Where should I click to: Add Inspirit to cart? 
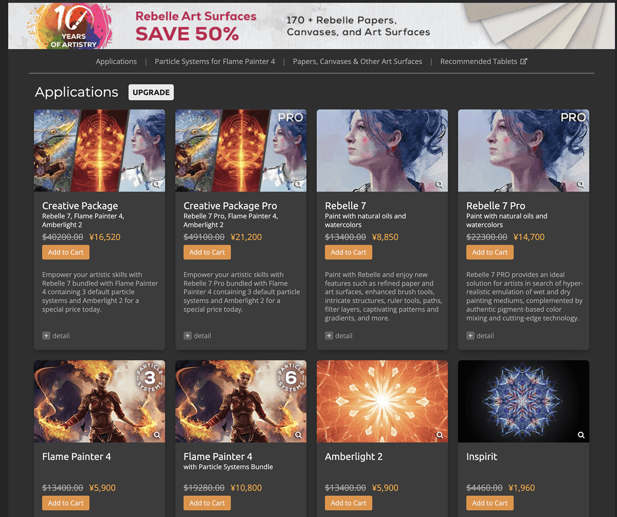[490, 503]
